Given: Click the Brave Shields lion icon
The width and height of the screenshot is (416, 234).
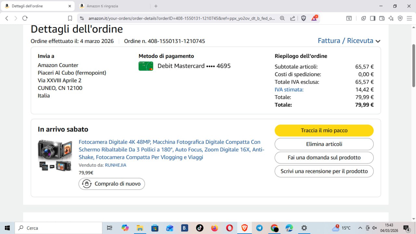Looking at the screenshot, I should (x=304, y=18).
